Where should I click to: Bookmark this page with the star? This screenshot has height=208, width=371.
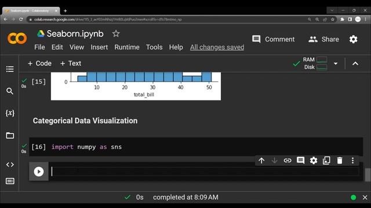[x=333, y=19]
